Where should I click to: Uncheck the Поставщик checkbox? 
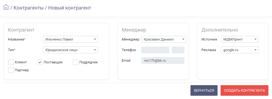pos(40,62)
